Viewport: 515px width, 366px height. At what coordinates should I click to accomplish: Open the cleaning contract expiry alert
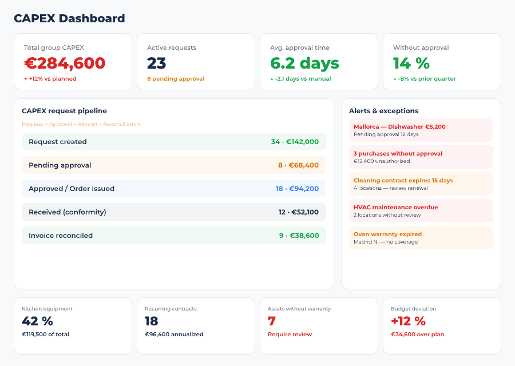(421, 184)
